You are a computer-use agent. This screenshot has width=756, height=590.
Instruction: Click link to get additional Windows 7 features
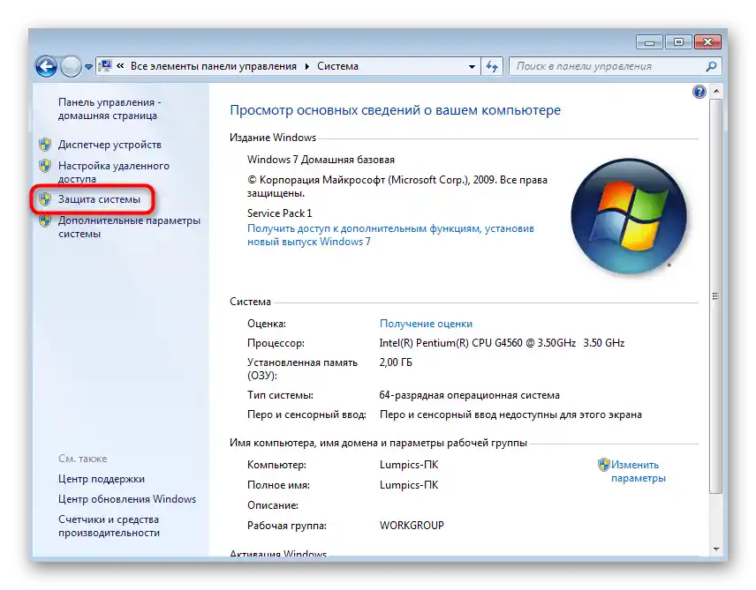click(390, 235)
